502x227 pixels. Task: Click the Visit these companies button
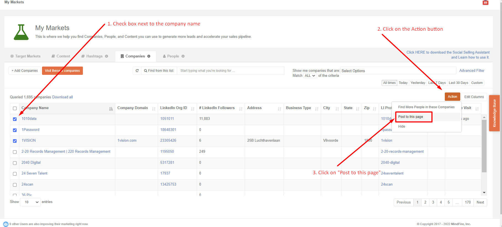click(62, 71)
